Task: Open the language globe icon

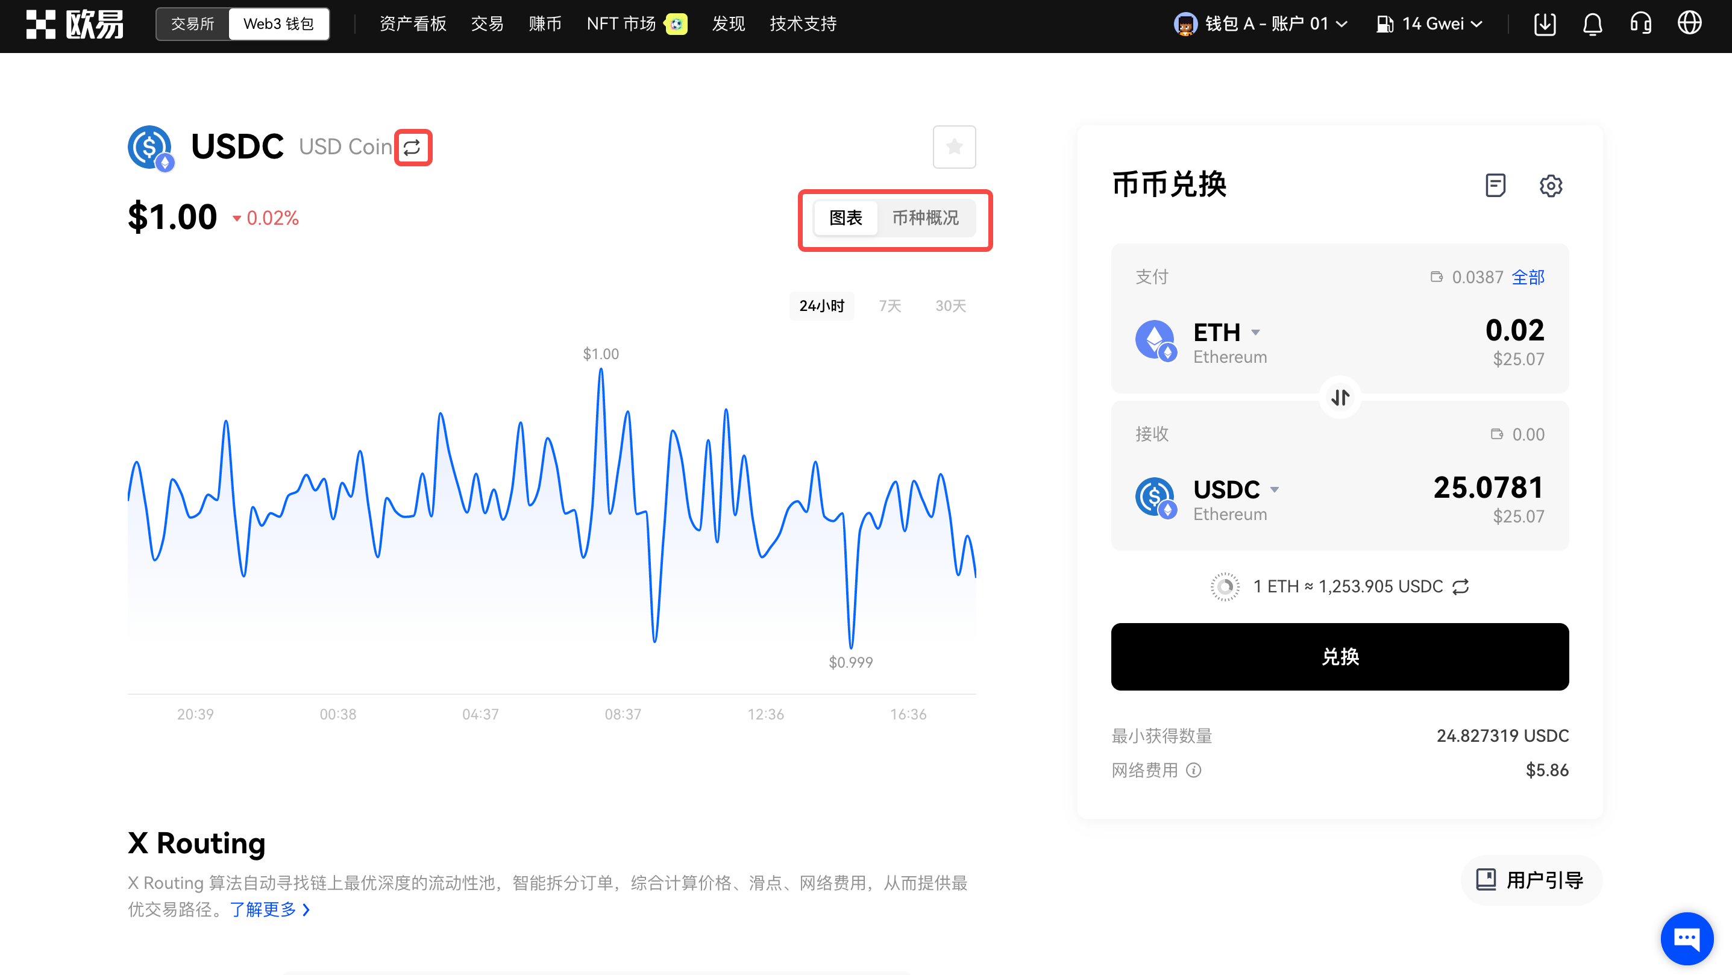Action: (x=1689, y=24)
